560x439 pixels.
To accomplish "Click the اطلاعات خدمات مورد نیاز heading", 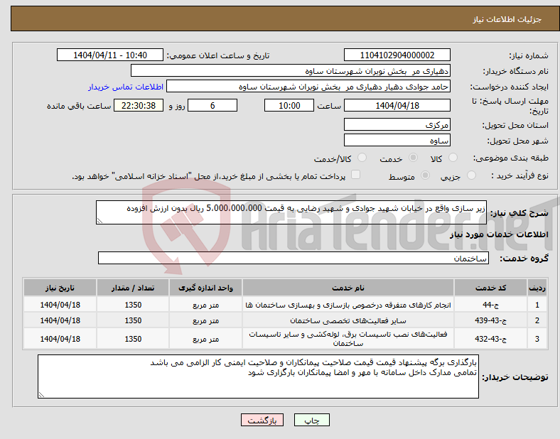I will [x=499, y=234].
